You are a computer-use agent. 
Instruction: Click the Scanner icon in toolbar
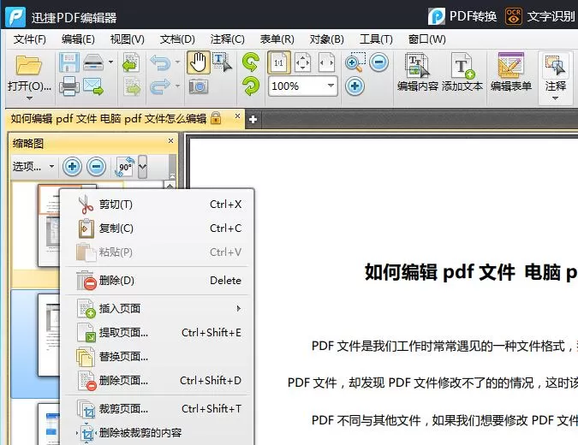(93, 62)
